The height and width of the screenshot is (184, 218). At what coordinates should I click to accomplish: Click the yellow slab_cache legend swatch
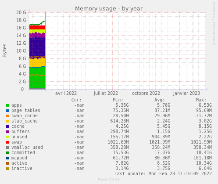click(7, 121)
